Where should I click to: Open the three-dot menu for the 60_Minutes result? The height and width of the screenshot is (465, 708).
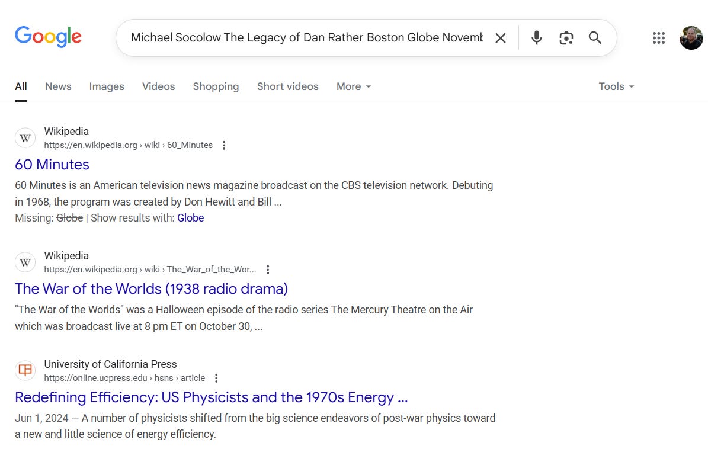pos(224,145)
